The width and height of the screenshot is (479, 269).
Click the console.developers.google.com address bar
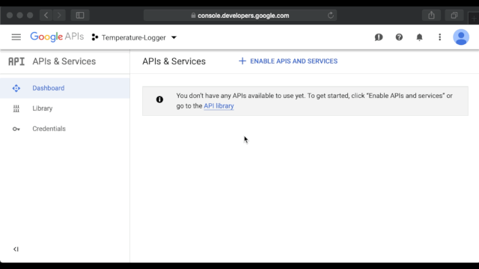240,15
